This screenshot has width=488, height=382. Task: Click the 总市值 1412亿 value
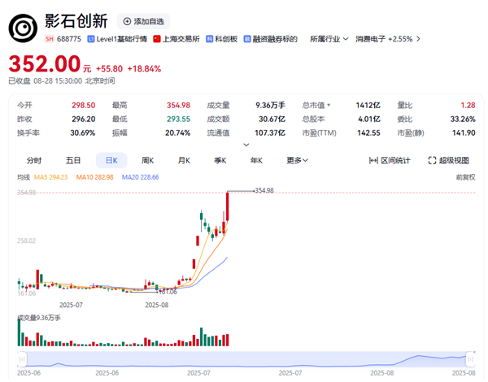(x=368, y=105)
